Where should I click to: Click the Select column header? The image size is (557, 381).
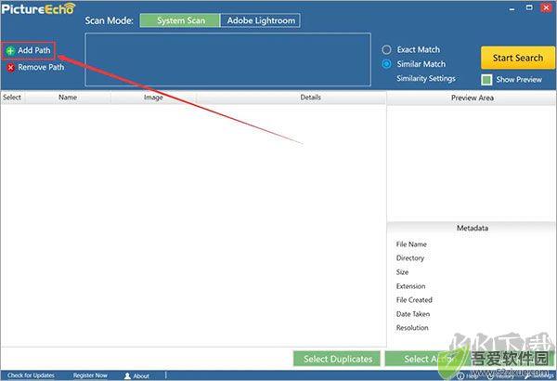coord(12,98)
